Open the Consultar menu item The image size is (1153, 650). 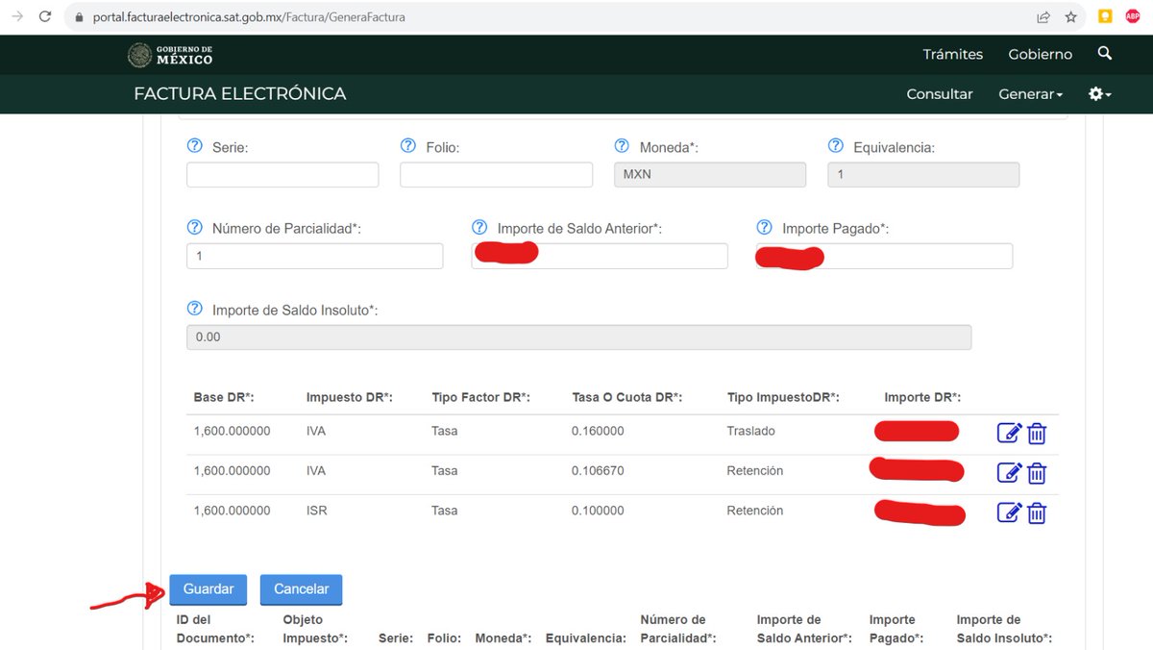point(940,94)
